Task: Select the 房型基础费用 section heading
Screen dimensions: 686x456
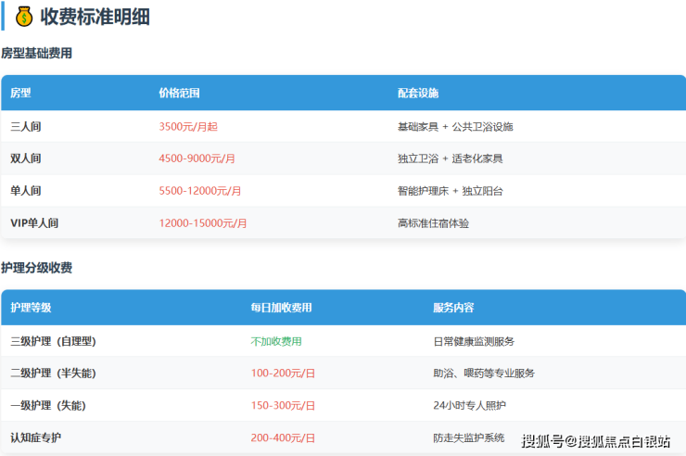Action: (36, 54)
